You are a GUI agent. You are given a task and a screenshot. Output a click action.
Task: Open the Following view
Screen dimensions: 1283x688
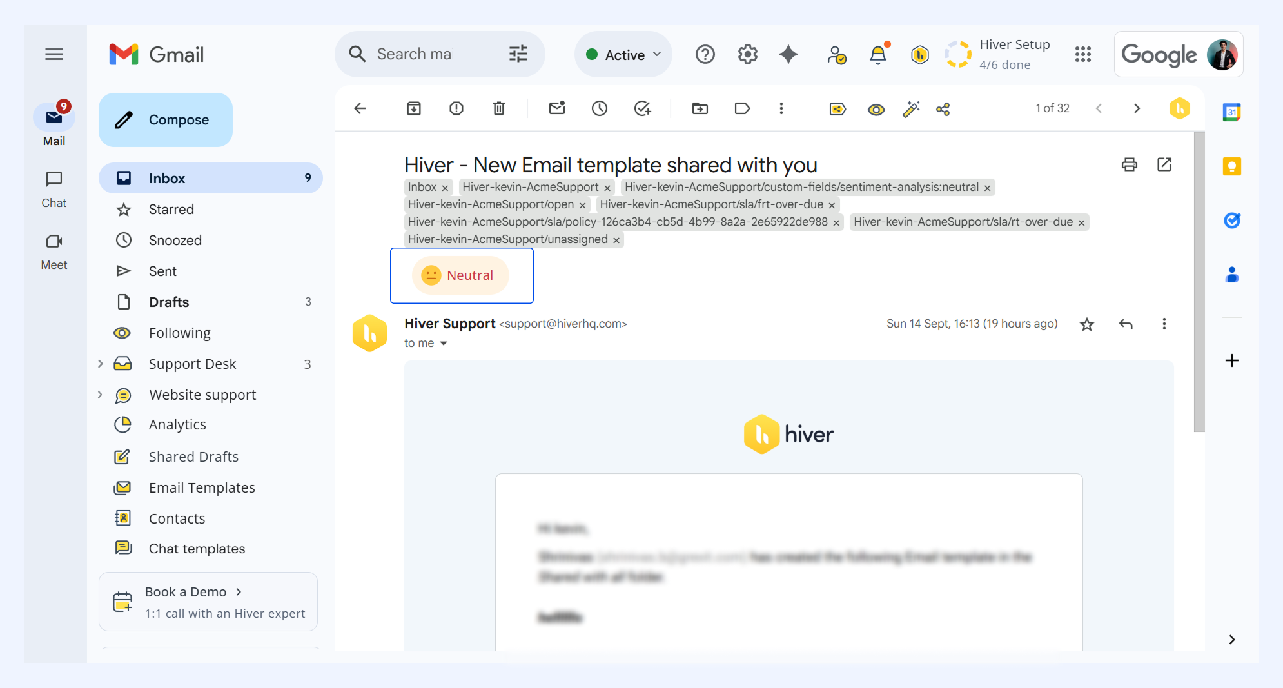coord(211,333)
